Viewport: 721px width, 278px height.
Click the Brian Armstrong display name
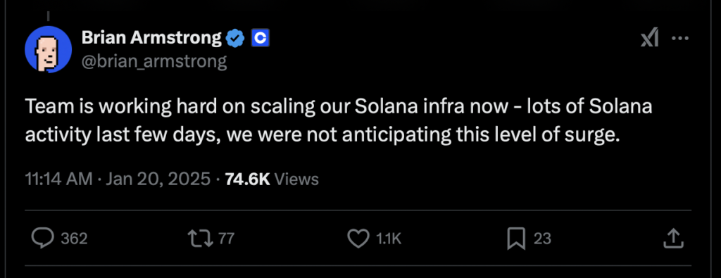tap(152, 39)
